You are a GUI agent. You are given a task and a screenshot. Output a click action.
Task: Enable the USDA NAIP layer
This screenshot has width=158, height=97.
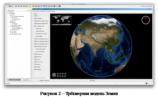(x=35, y=29)
